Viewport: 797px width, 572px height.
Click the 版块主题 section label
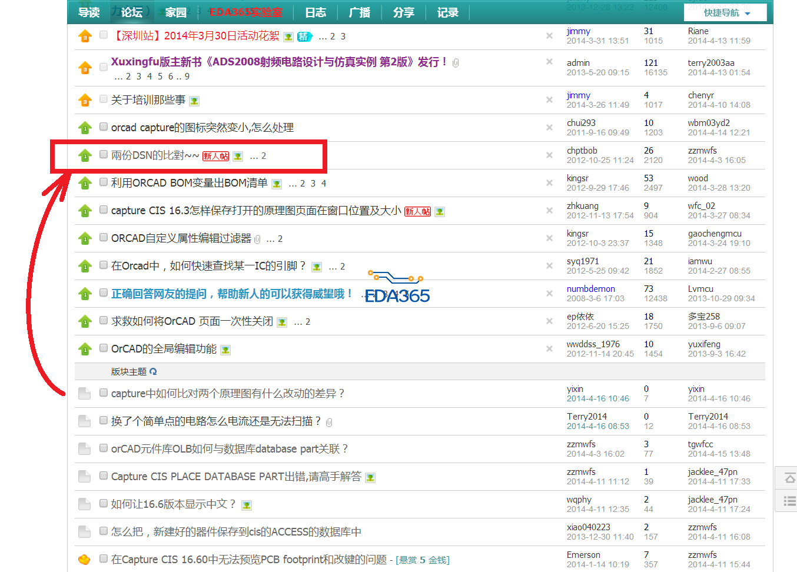click(129, 372)
